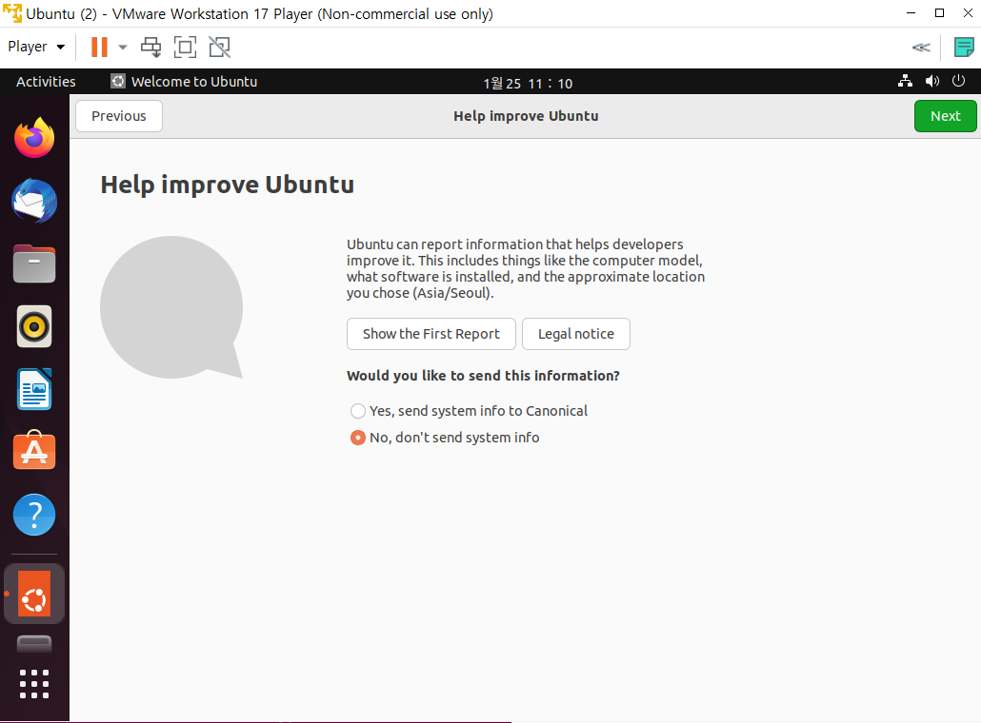
Task: Close the VMware Player window
Action: point(968,13)
